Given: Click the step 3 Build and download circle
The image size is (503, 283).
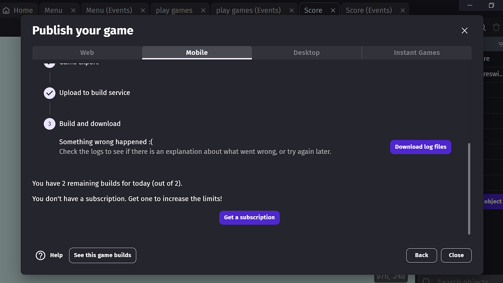Looking at the screenshot, I should click(50, 124).
